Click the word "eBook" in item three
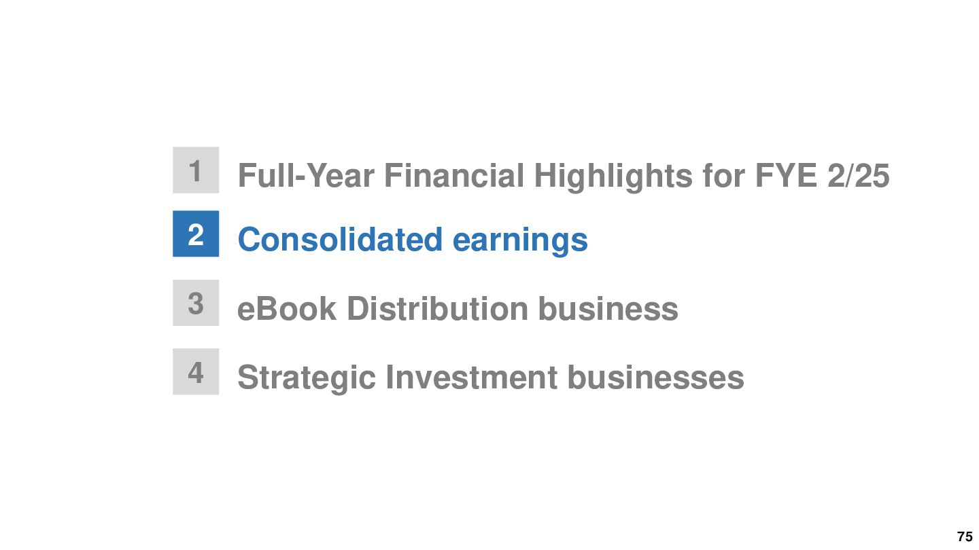This screenshot has height=550, width=979. click(287, 309)
